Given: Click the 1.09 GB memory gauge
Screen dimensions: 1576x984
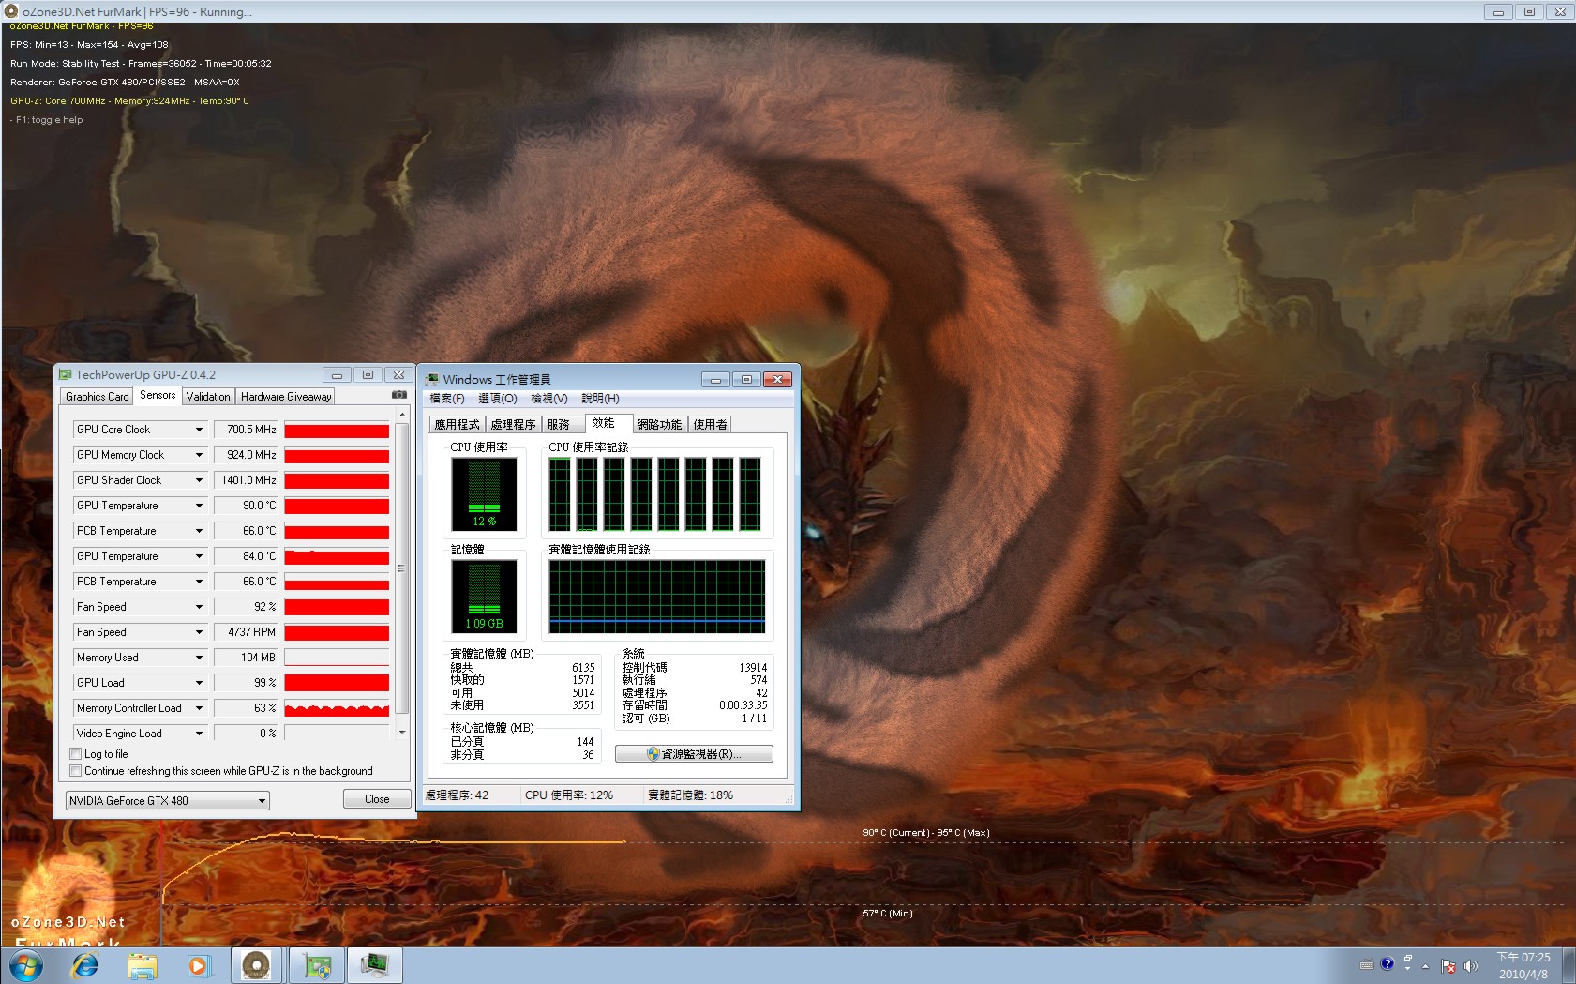Looking at the screenshot, I should click(484, 596).
